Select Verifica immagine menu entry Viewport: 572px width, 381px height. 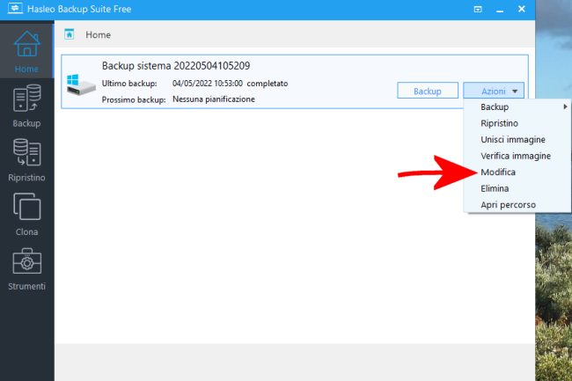click(x=517, y=156)
